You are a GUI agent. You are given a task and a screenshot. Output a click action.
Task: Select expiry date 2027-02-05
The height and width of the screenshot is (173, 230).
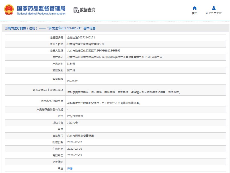(x=75, y=155)
